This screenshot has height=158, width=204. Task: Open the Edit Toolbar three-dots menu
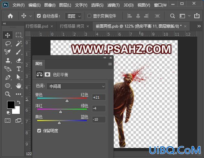18,94
